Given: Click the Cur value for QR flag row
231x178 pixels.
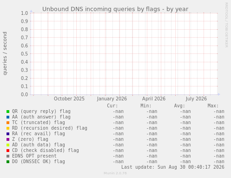Looking at the screenshot, I should point(118,112).
